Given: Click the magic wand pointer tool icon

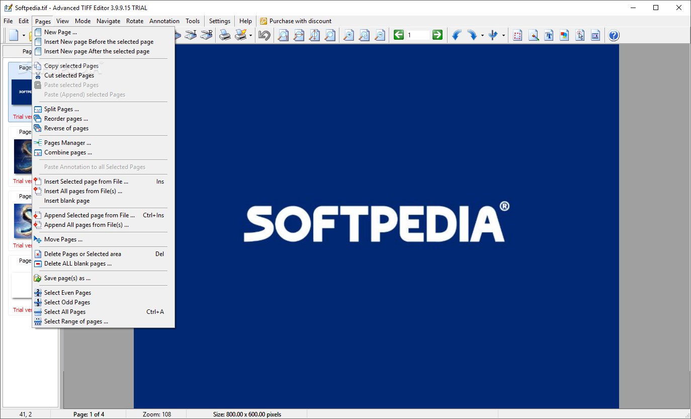Looking at the screenshot, I should 580,35.
